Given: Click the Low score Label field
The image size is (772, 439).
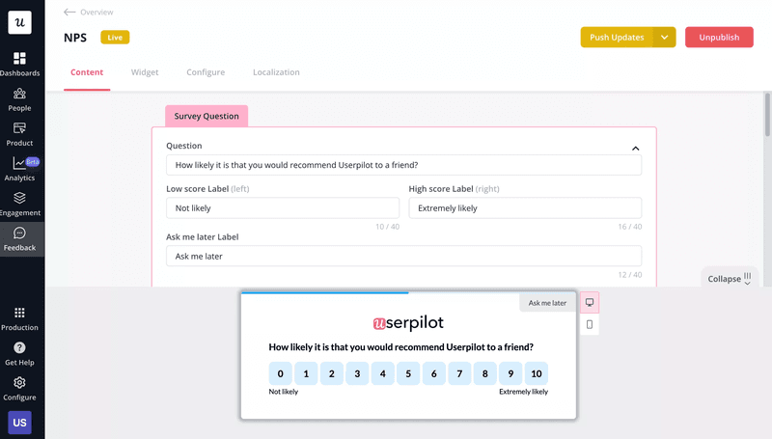Looking at the screenshot, I should (283, 207).
